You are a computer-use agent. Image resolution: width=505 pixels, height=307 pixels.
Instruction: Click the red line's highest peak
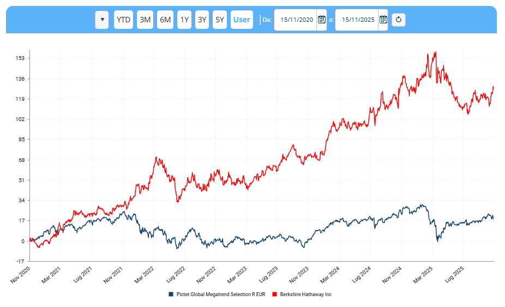[x=435, y=52]
